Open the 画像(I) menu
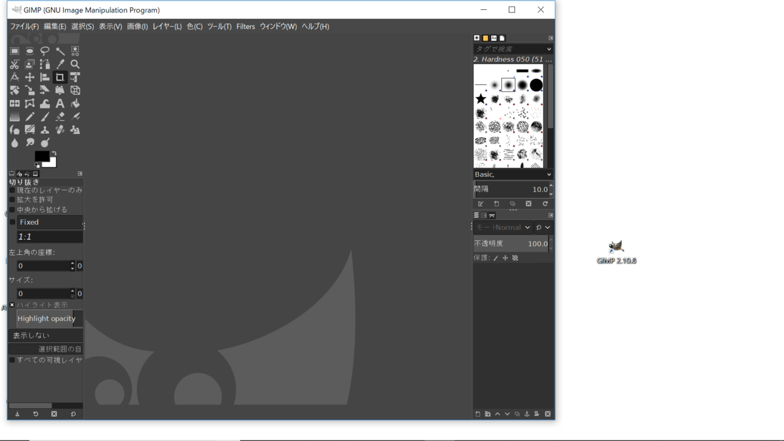 [x=137, y=26]
